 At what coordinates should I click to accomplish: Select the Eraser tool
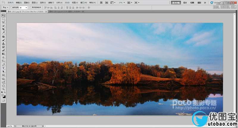click(x=3, y=50)
